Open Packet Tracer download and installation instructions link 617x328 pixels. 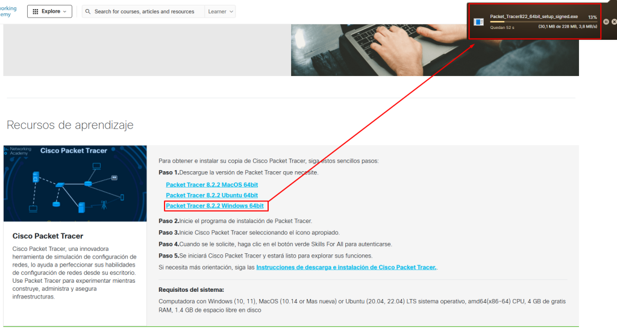(346, 267)
